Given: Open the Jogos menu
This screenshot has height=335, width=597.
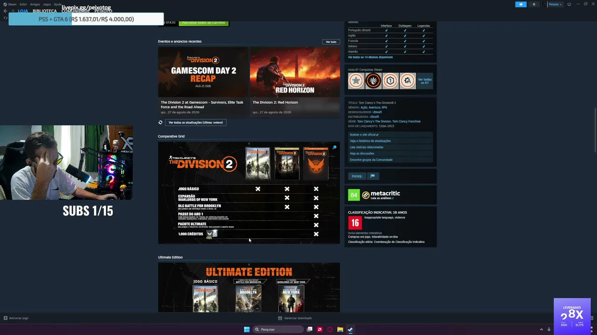Looking at the screenshot, I should click(47, 4).
